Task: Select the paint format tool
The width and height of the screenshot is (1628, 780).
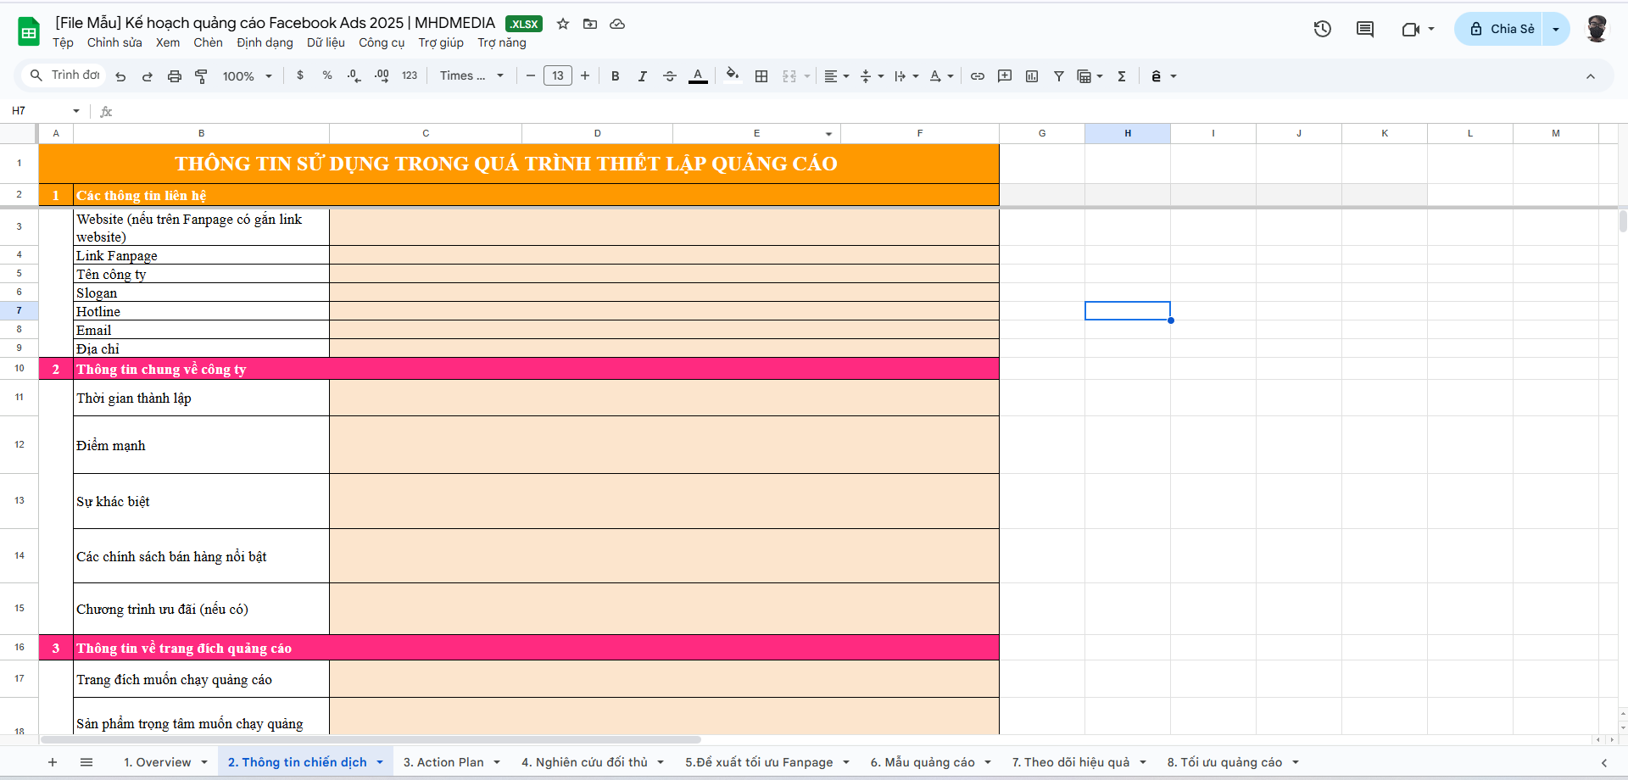Action: tap(202, 76)
